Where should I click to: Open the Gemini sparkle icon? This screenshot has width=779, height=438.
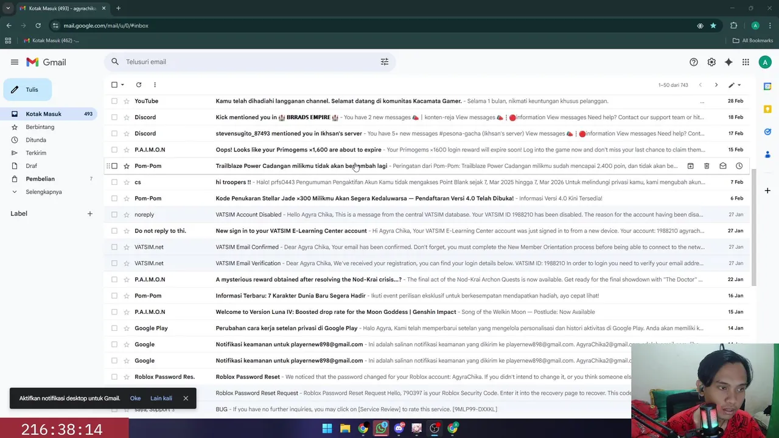pos(728,62)
